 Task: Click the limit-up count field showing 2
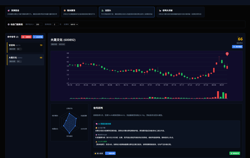click(56, 24)
